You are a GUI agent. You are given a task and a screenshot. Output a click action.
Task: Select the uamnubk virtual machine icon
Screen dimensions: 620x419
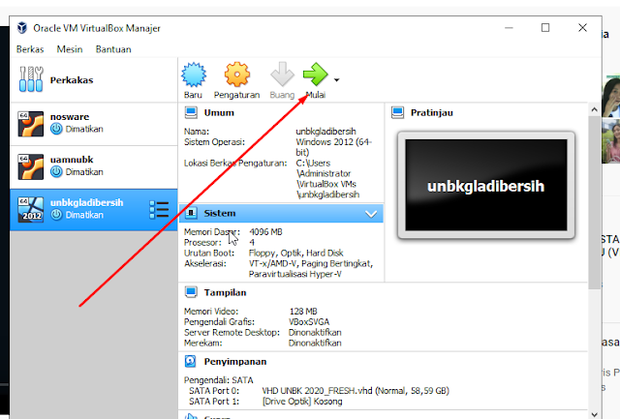click(30, 166)
